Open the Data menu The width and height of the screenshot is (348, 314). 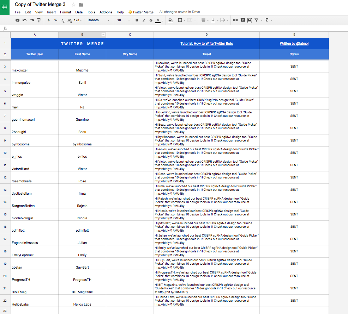pos(79,12)
